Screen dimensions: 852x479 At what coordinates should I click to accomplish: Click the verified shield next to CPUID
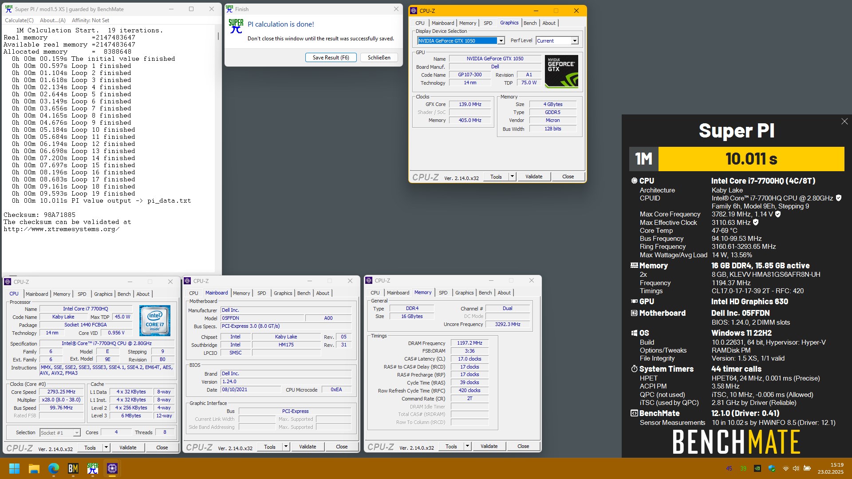click(839, 198)
